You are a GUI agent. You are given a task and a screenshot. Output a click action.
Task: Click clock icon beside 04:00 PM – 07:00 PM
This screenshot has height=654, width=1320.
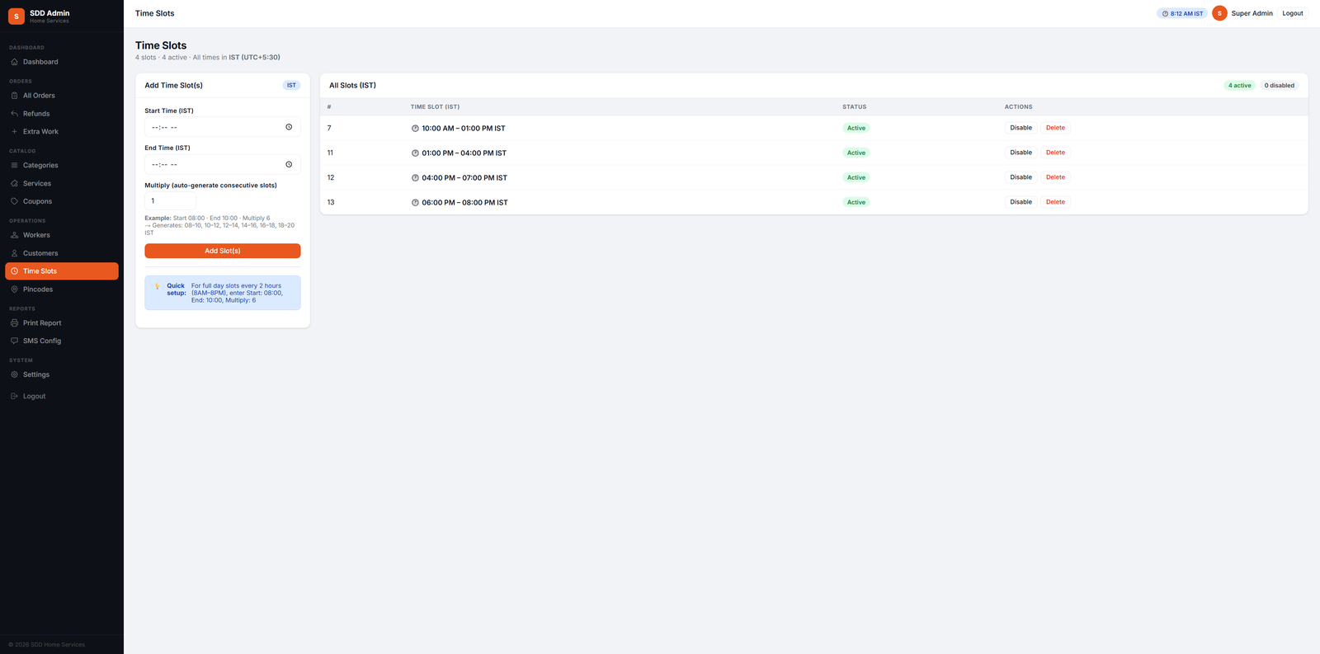pyautogui.click(x=415, y=178)
